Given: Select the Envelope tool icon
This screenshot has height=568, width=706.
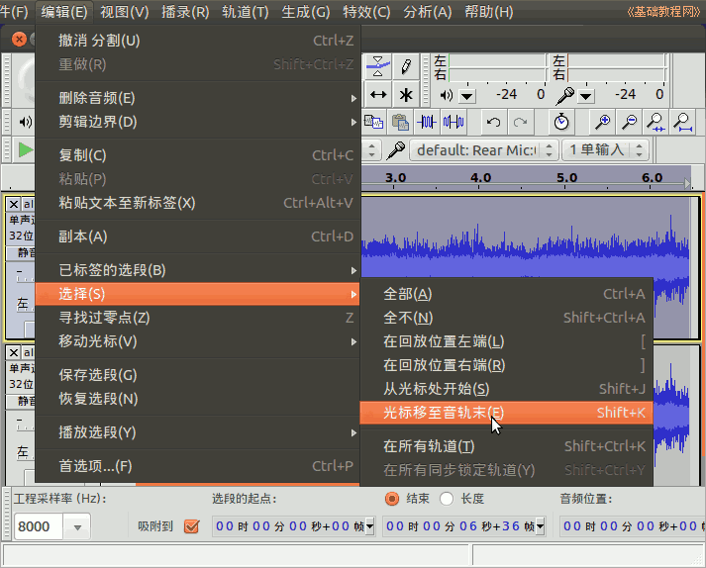Looking at the screenshot, I should pos(378,66).
